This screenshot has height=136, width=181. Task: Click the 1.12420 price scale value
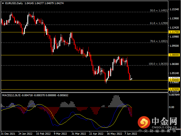tap(174, 27)
